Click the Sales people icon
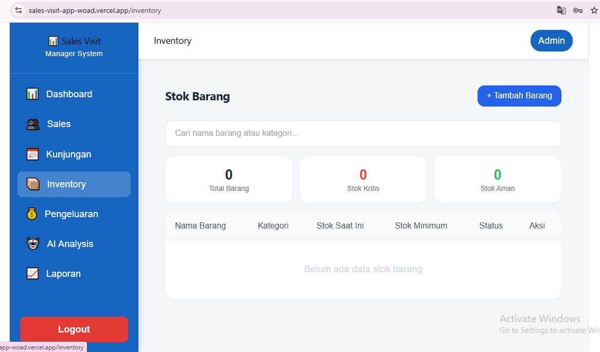Viewport: 600px width, 352px height. click(x=33, y=124)
